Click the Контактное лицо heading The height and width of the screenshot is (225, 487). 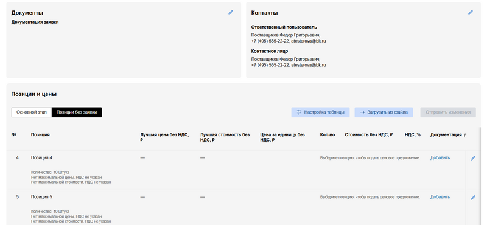tap(270, 51)
